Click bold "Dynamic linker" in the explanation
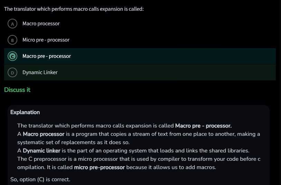 click(x=41, y=151)
